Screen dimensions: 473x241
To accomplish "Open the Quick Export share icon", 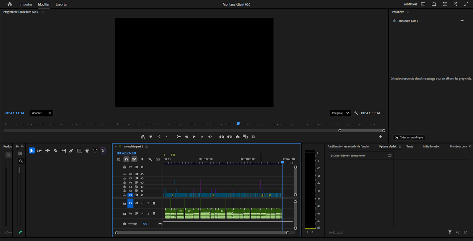I will click(434, 4).
